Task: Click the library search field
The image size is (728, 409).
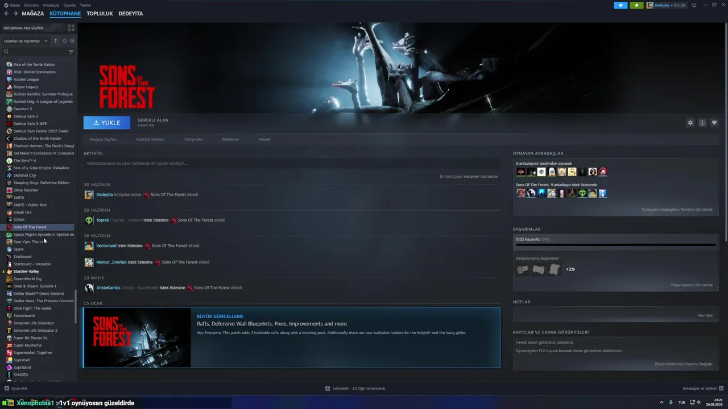Action: (35, 52)
